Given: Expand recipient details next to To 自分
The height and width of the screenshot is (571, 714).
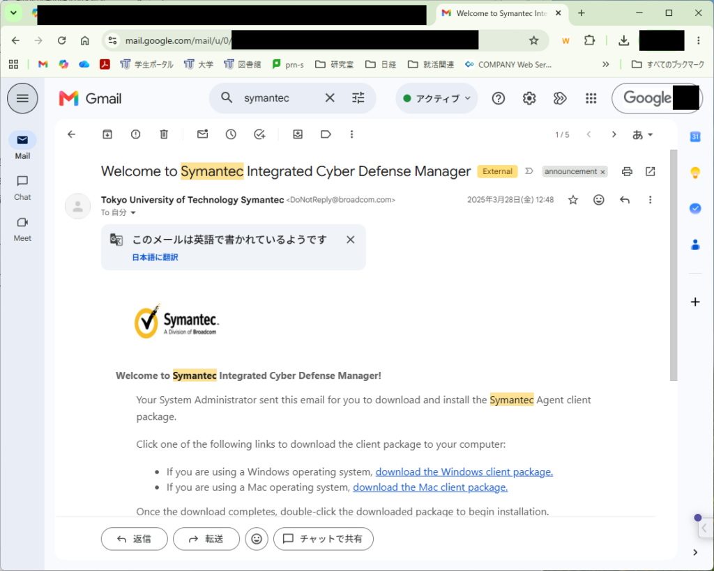Looking at the screenshot, I should pos(133,213).
